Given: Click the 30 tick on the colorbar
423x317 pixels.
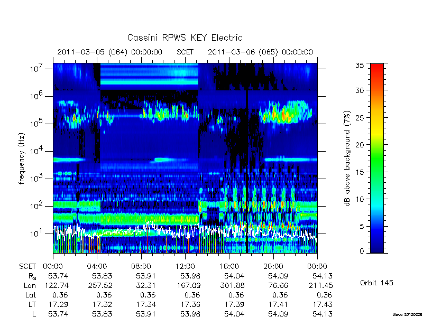Looking at the screenshot, I should click(360, 90).
